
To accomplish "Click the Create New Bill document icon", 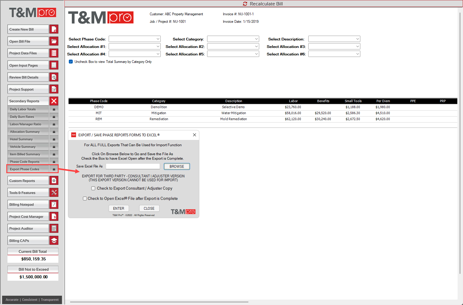I will (54, 29).
